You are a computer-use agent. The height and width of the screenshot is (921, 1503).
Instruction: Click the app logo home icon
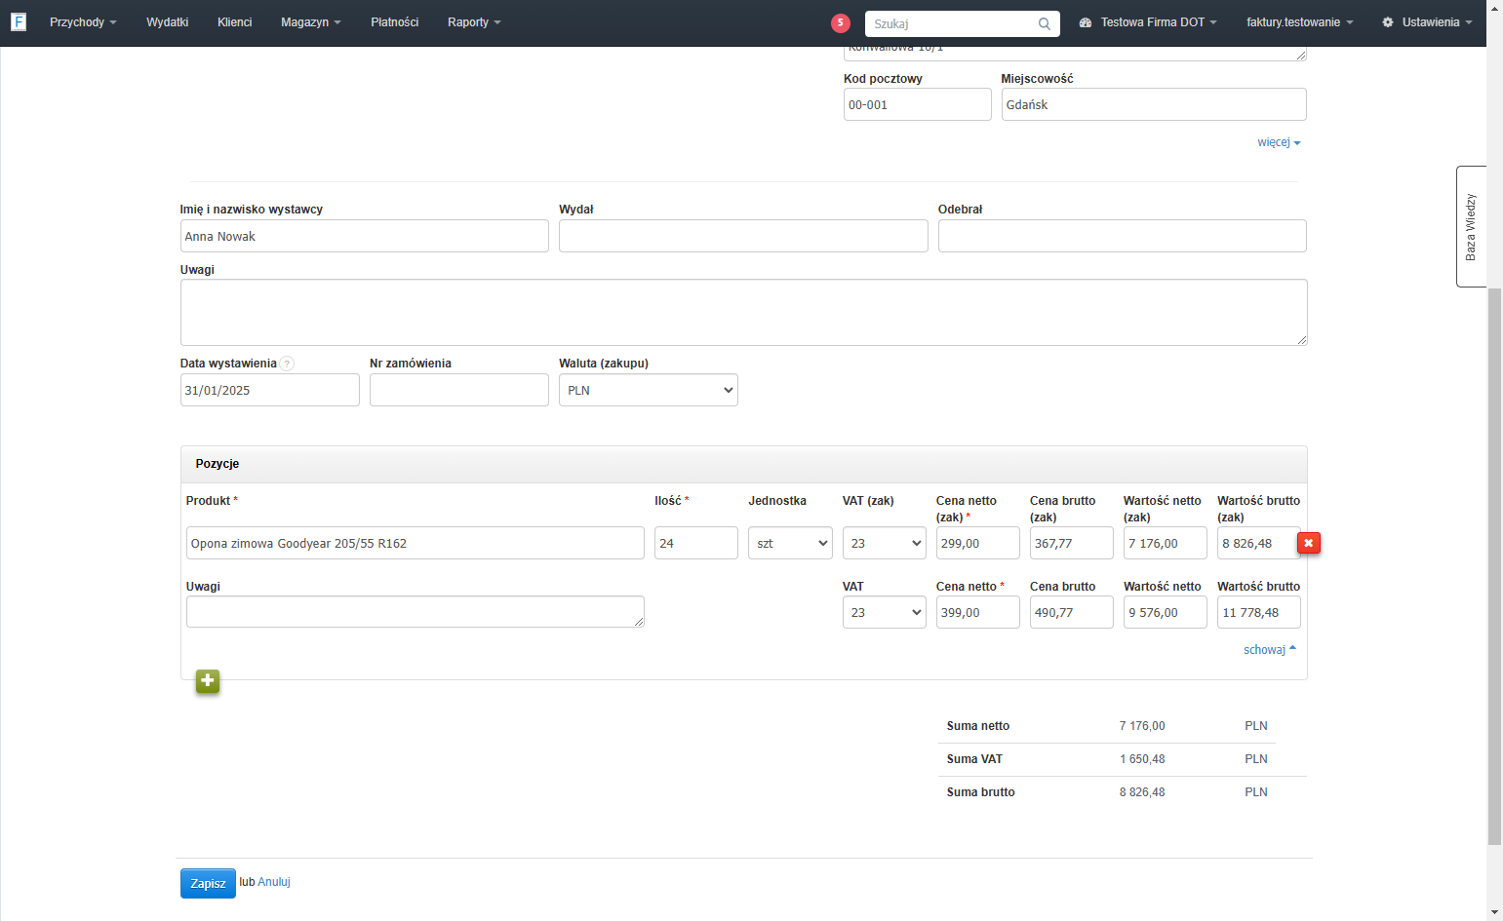click(x=19, y=21)
